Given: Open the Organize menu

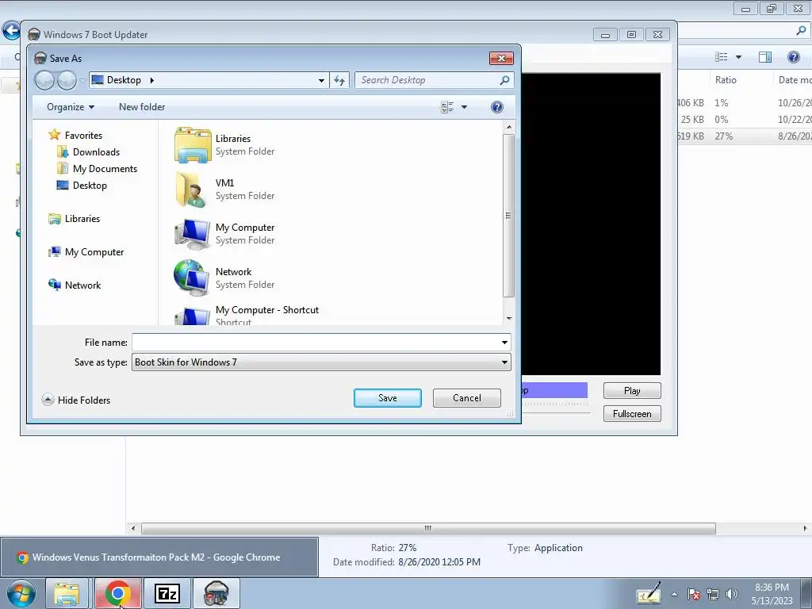Looking at the screenshot, I should pos(71,107).
